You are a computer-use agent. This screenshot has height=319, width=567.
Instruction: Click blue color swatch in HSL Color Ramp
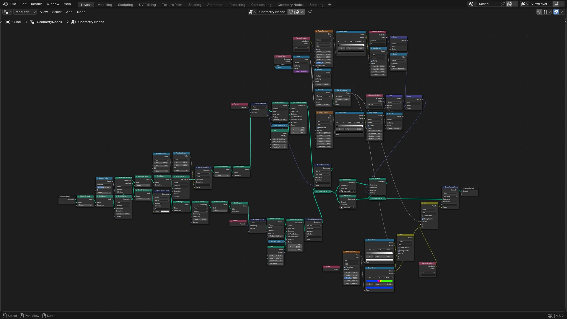point(379,287)
